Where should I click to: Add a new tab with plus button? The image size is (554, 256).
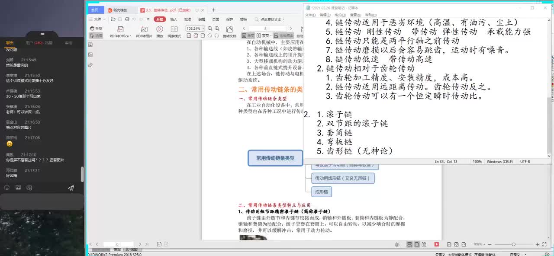(213, 10)
